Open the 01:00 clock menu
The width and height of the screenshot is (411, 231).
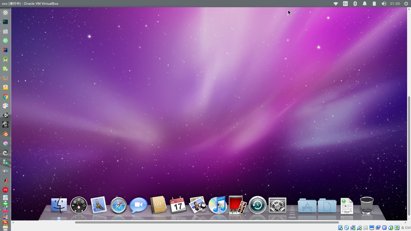click(394, 4)
